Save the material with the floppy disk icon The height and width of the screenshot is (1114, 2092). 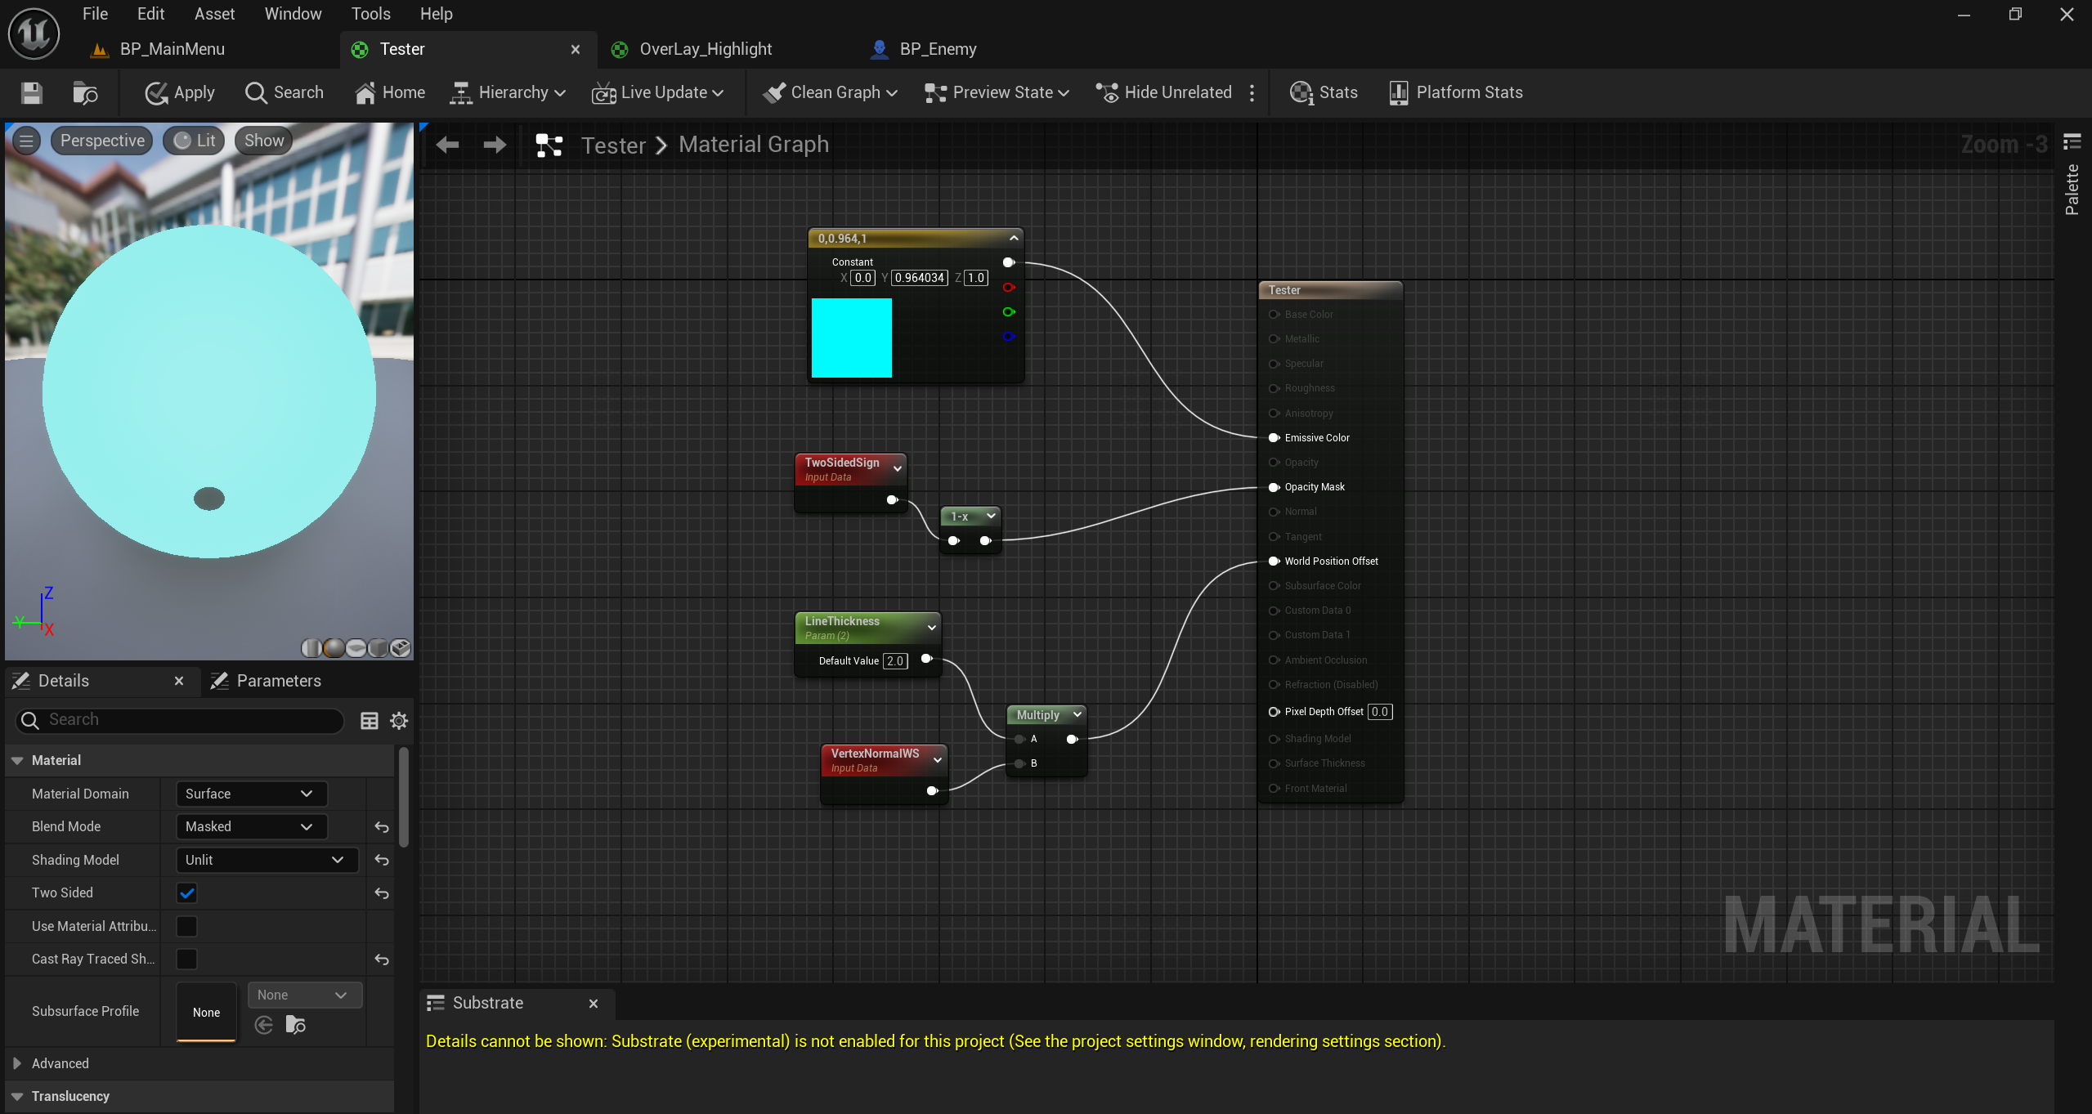pos(31,92)
